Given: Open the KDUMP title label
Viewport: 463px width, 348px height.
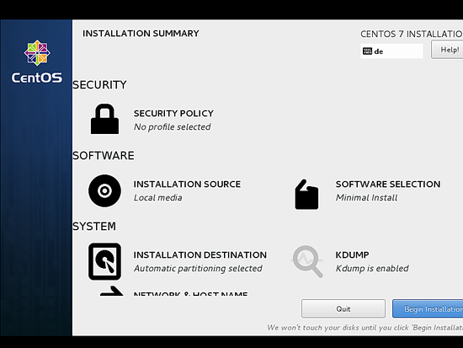Looking at the screenshot, I should pos(352,254).
